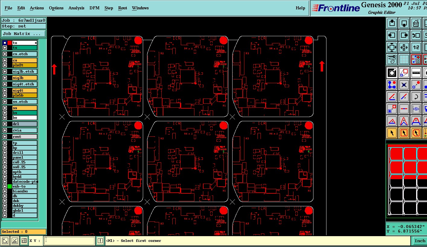Click the red-blue horizontal line segment icon
The image size is (427, 247).
[x=404, y=109]
